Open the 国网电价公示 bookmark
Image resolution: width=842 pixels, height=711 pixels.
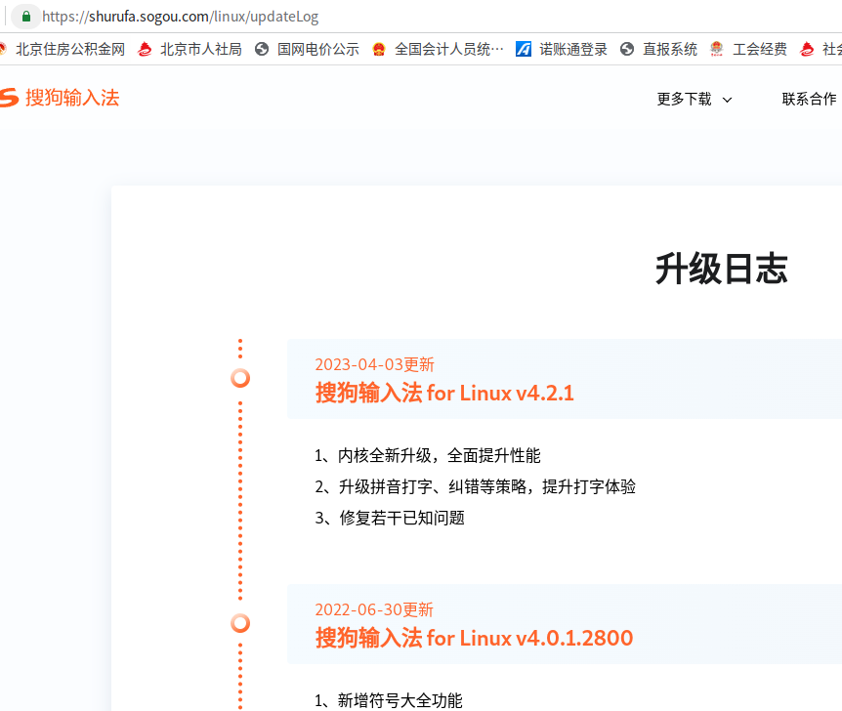(x=317, y=50)
